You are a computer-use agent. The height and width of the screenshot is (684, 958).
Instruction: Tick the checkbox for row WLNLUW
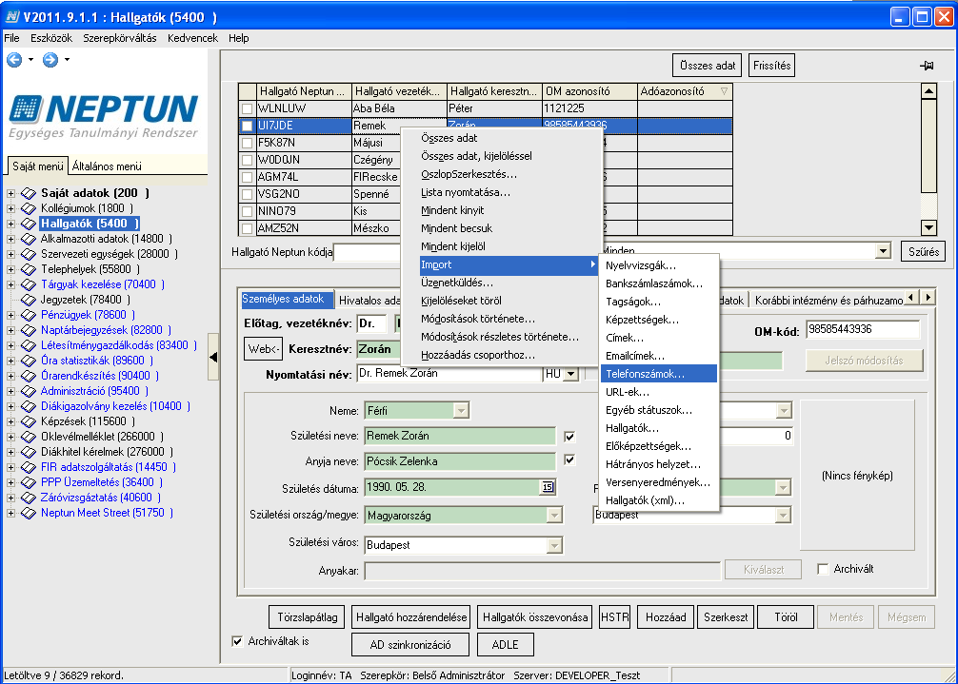point(247,108)
